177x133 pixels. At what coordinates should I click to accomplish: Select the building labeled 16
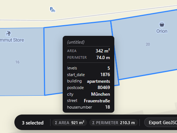17,62
